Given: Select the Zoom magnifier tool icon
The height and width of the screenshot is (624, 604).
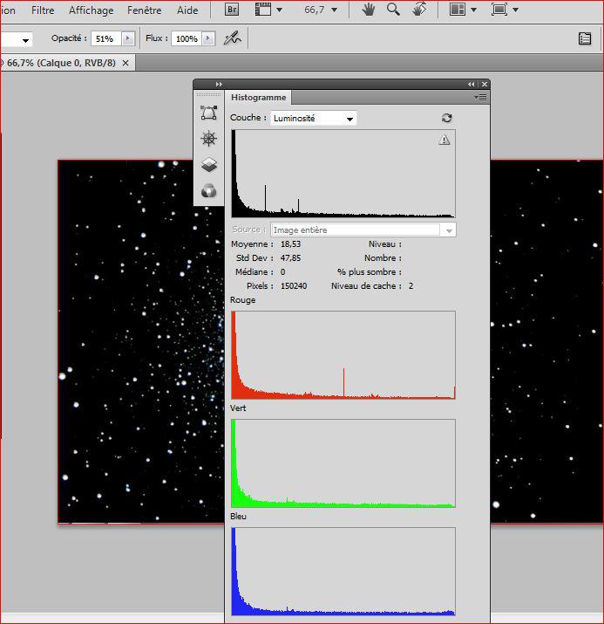Looking at the screenshot, I should 393,9.
